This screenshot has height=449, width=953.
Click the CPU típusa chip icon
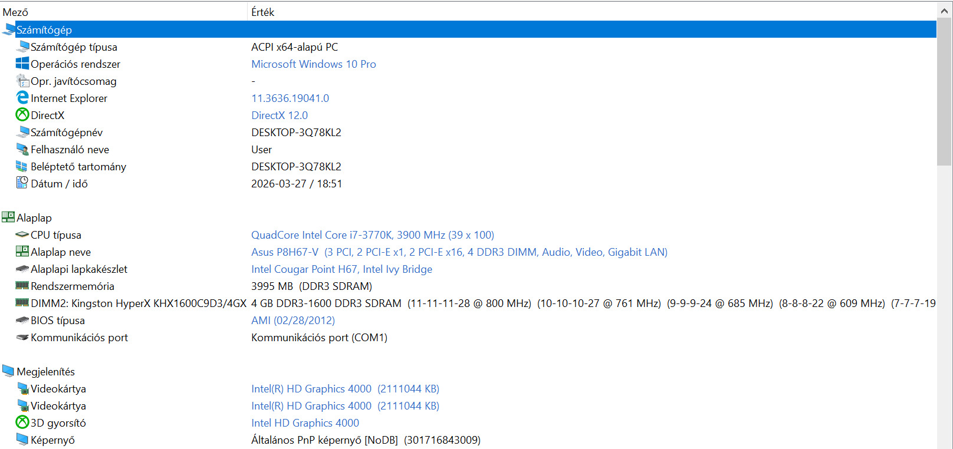(x=22, y=235)
